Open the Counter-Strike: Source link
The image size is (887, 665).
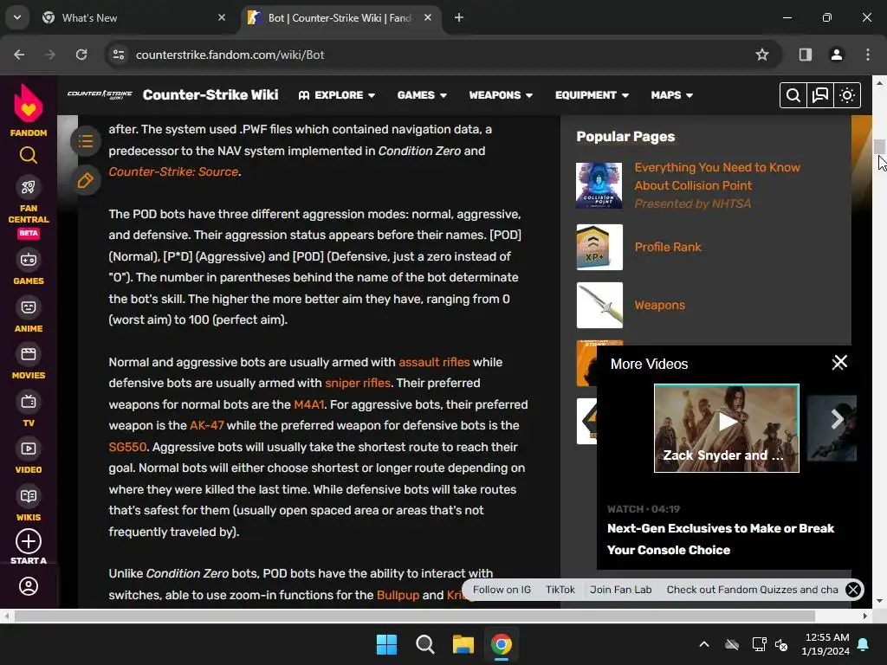point(173,172)
